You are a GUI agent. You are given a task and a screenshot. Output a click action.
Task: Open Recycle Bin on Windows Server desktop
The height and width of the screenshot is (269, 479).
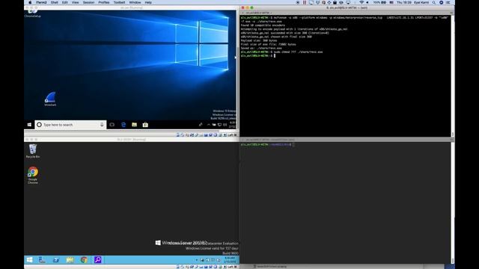[x=33, y=151]
